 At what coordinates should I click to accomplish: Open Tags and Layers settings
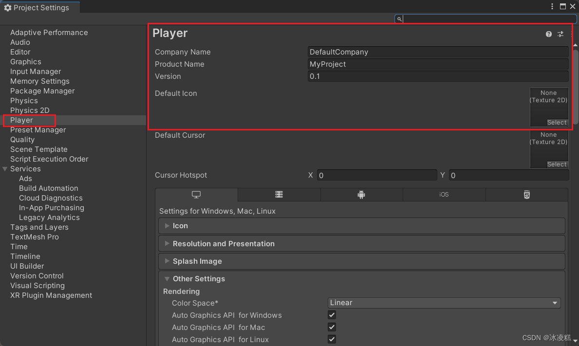coord(39,227)
